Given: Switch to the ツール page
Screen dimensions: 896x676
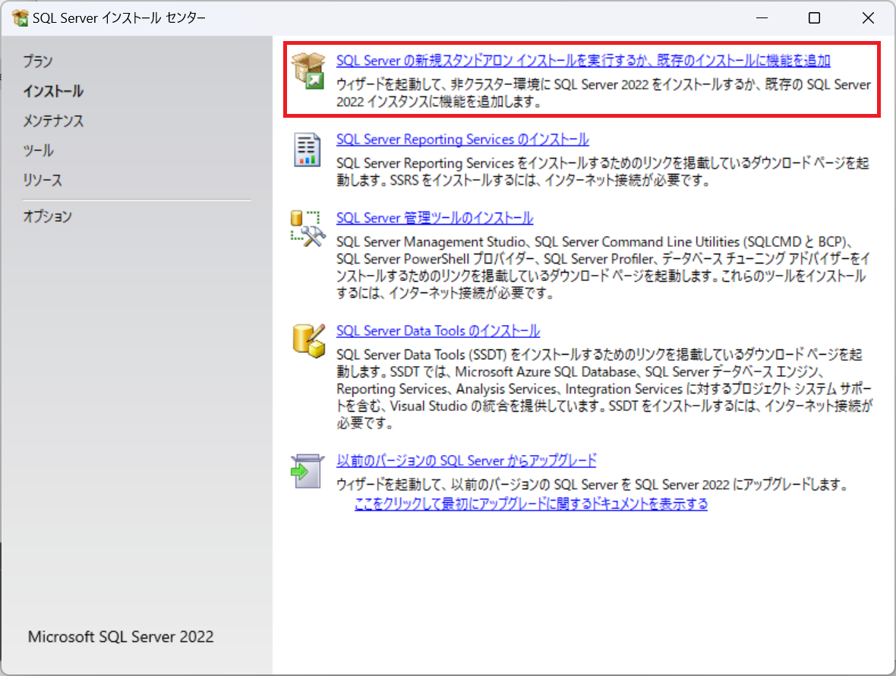Looking at the screenshot, I should pos(38,150).
